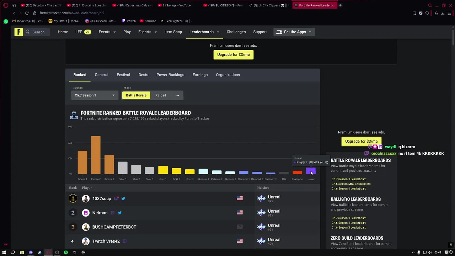This screenshot has height=256, width=455.
Task: Open Discord from the Windows taskbar
Action: point(31,252)
